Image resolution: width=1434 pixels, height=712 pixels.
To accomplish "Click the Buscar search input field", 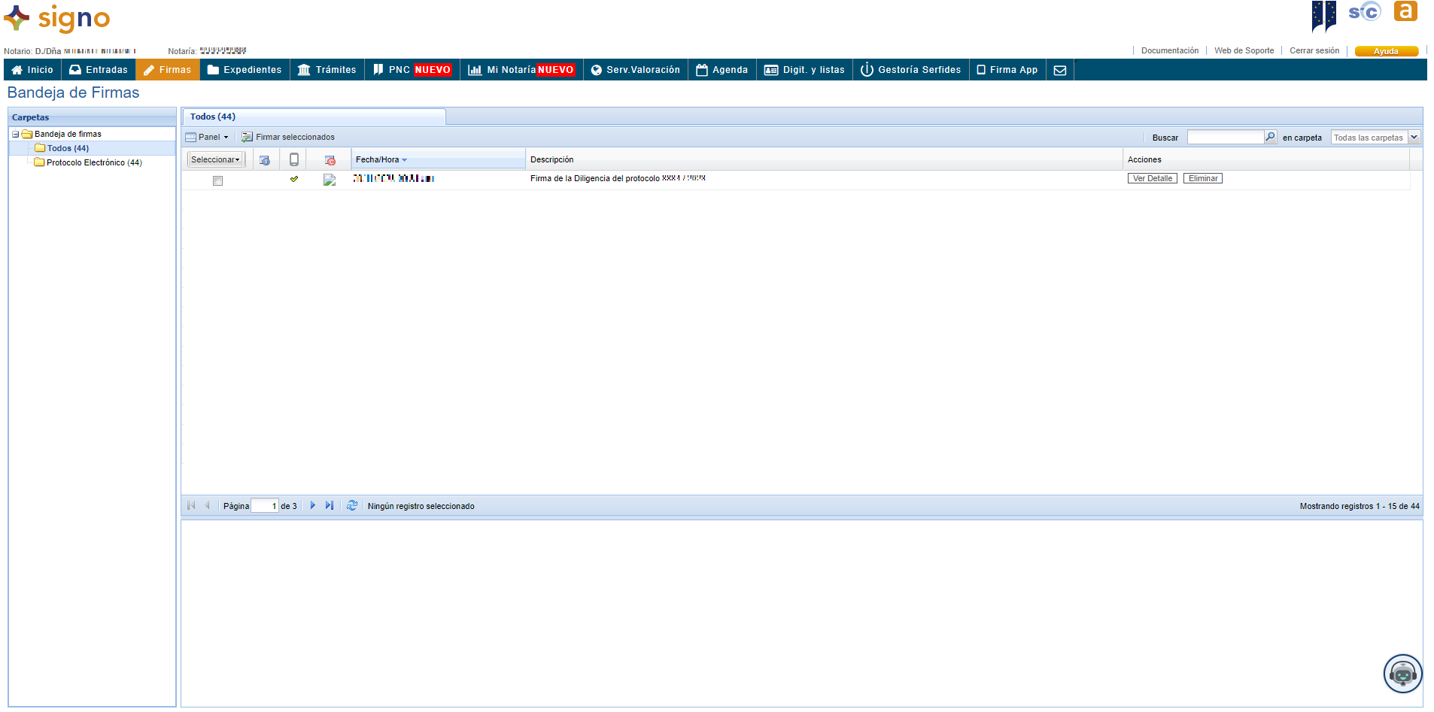I will 1225,137.
